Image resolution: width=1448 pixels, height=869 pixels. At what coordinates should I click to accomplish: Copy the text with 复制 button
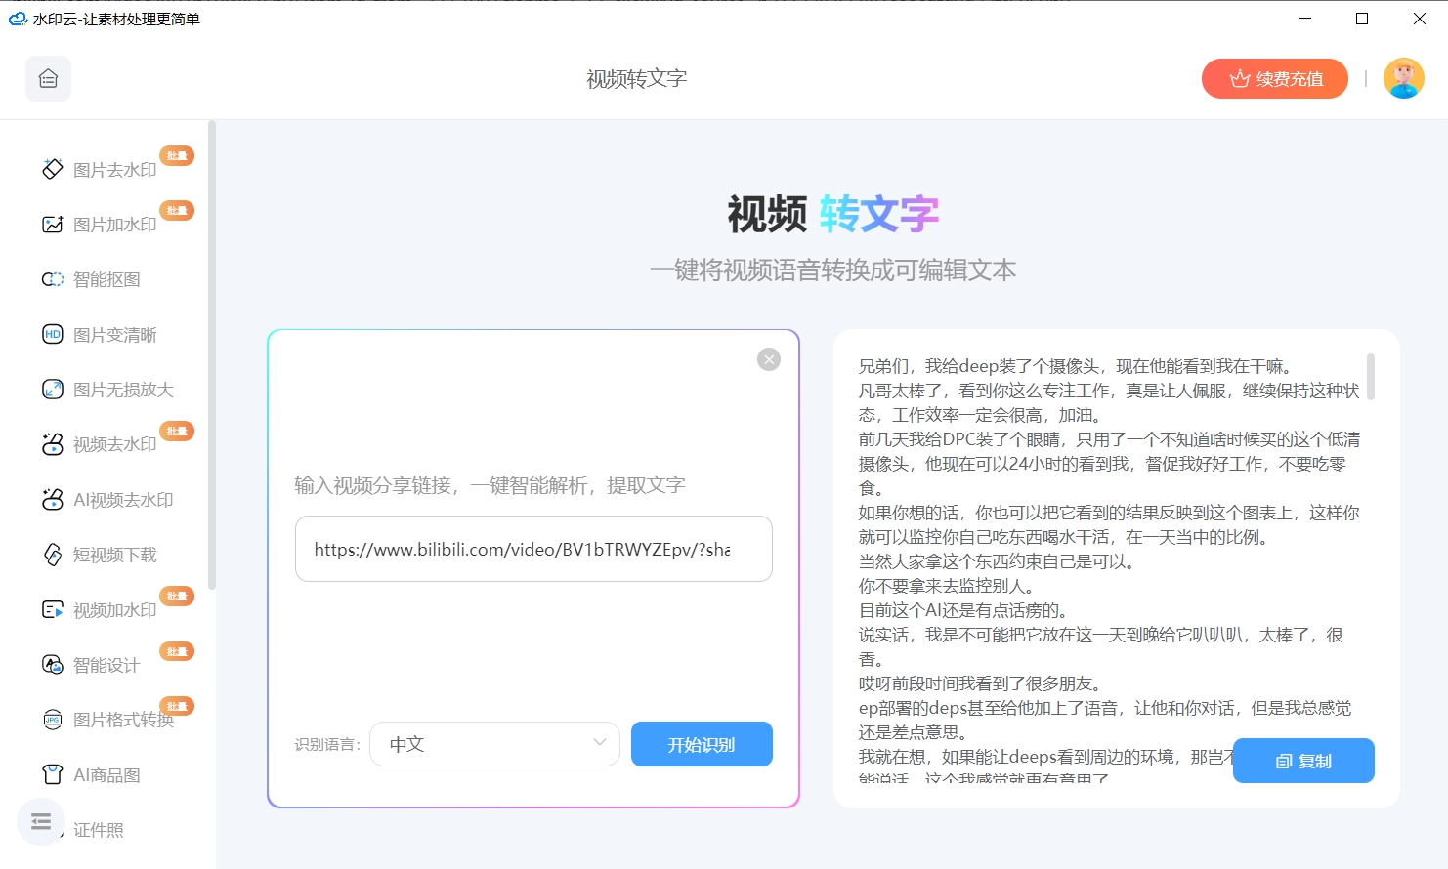point(1302,761)
